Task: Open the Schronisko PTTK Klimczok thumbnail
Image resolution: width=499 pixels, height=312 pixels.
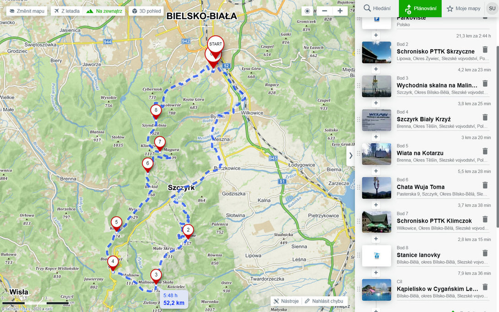Action: click(x=376, y=222)
